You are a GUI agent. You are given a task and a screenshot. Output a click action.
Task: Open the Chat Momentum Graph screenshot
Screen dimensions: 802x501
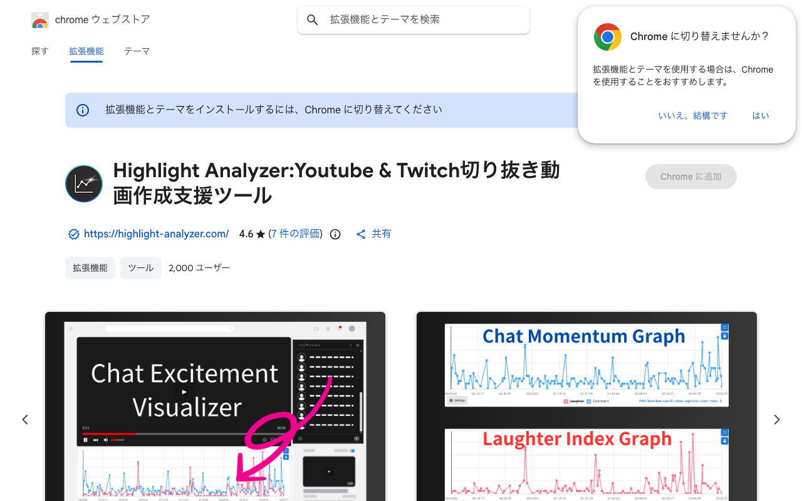[586, 406]
